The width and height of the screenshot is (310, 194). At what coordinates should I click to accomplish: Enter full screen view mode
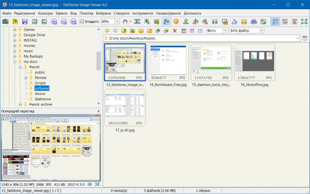(304, 21)
